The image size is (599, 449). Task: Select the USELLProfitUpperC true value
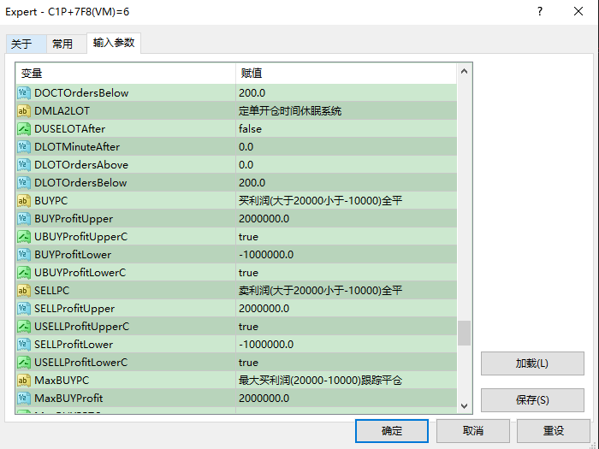coord(248,326)
